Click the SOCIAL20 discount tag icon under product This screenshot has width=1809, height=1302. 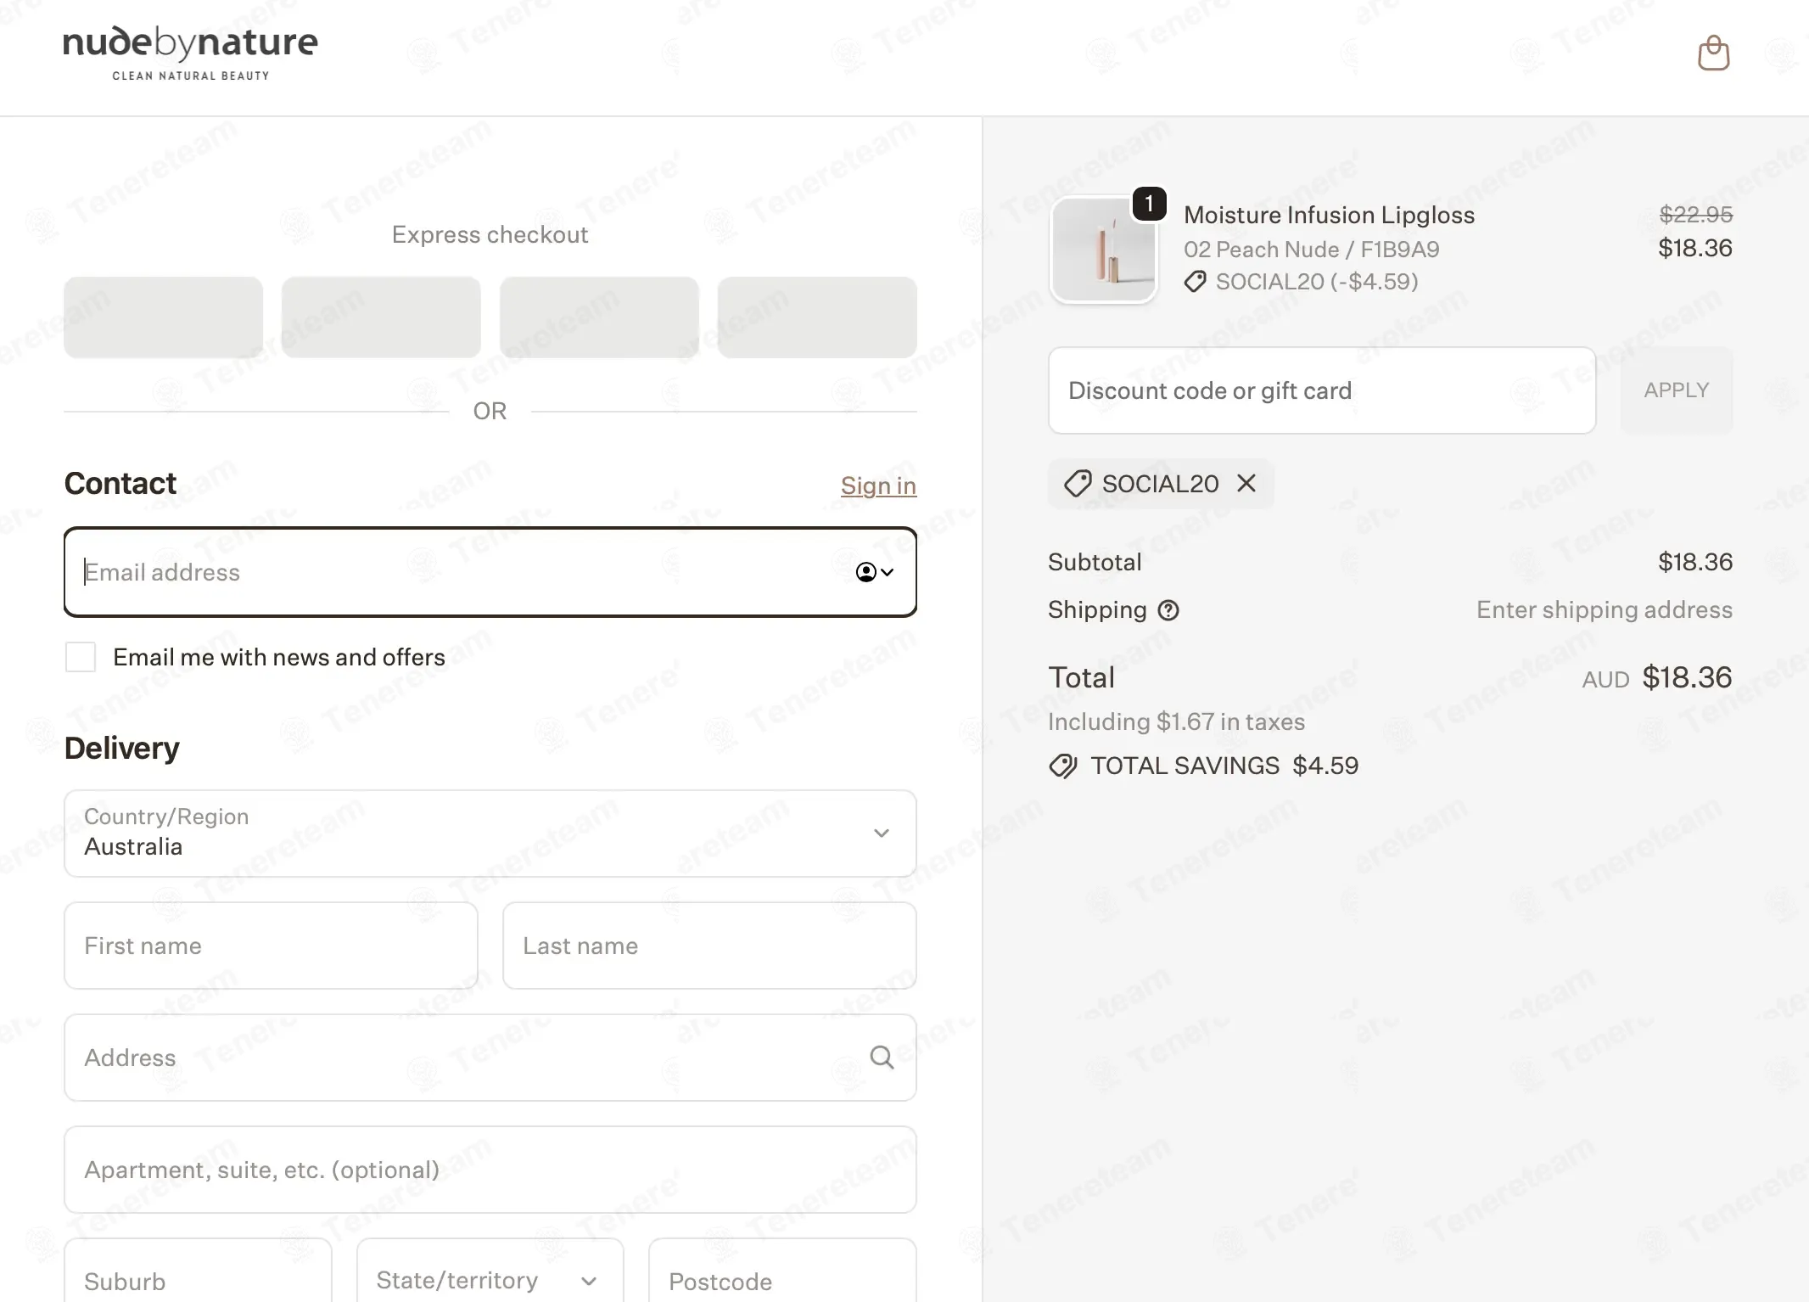1195,282
